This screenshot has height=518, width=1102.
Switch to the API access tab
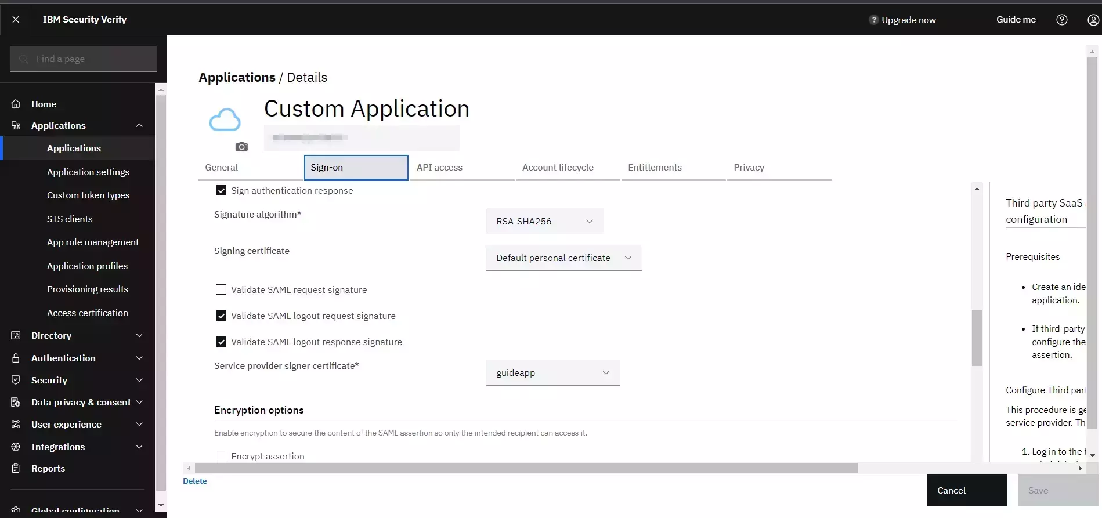462,168
